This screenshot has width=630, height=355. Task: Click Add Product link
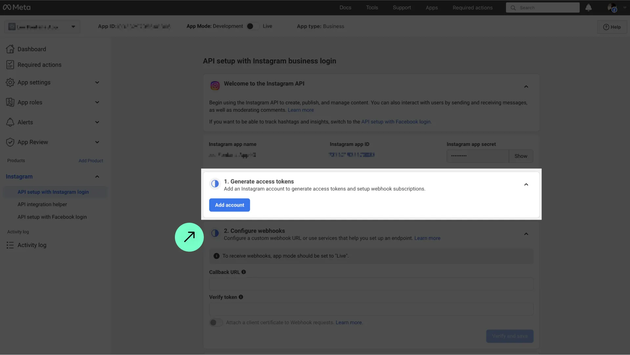(91, 161)
